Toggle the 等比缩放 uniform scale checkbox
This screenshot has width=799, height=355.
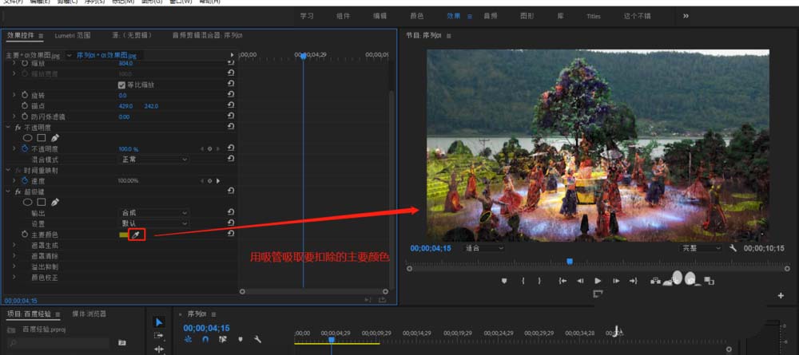(121, 85)
